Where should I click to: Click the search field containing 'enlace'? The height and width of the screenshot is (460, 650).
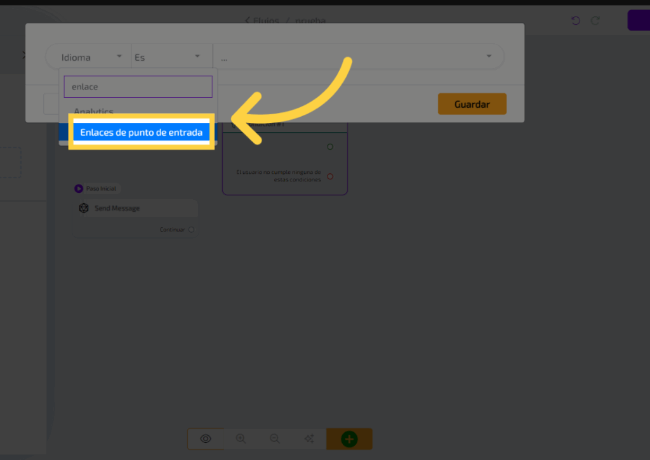pyautogui.click(x=138, y=87)
